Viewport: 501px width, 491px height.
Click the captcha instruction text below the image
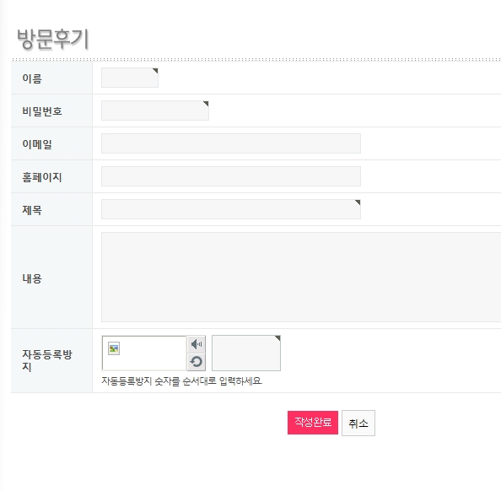(182, 381)
